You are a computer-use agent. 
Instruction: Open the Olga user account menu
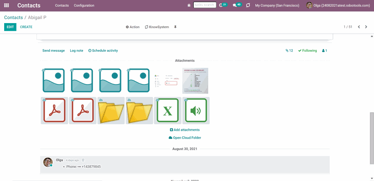(x=338, y=5)
